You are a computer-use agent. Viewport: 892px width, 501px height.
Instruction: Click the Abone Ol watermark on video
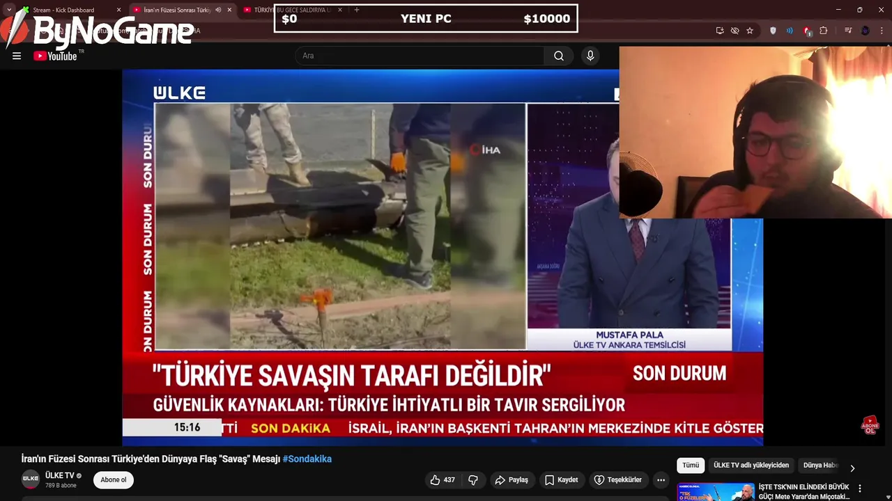click(870, 425)
